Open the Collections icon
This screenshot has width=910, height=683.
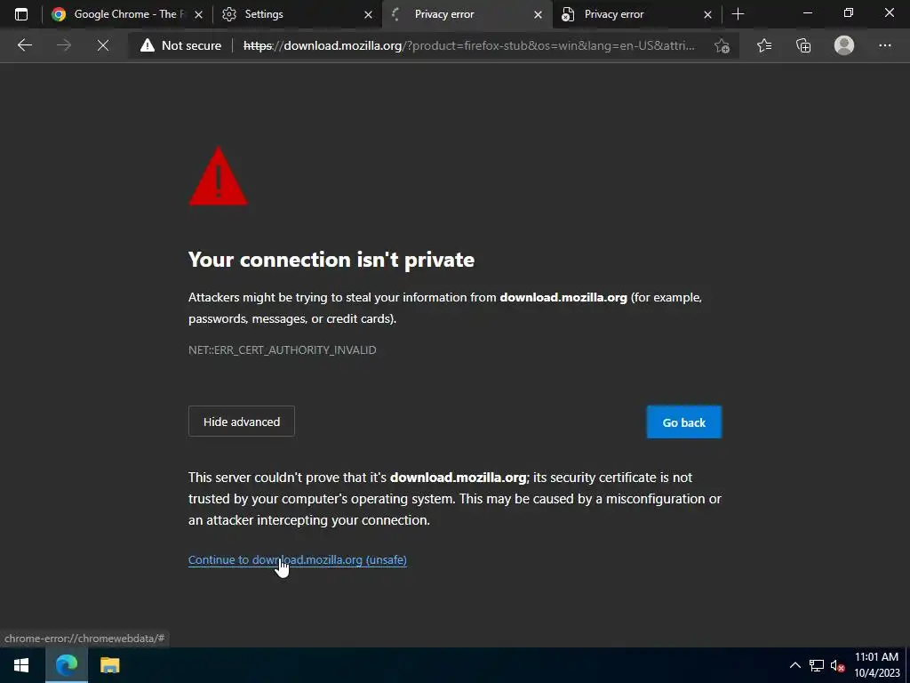803,45
